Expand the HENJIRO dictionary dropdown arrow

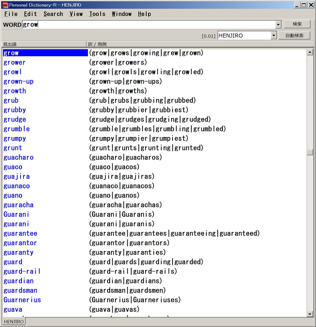click(x=274, y=35)
